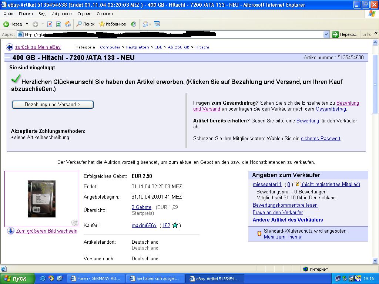Launch Internet Explorer from quick launch
Screen dimensions: 379x284
[x=43, y=278]
